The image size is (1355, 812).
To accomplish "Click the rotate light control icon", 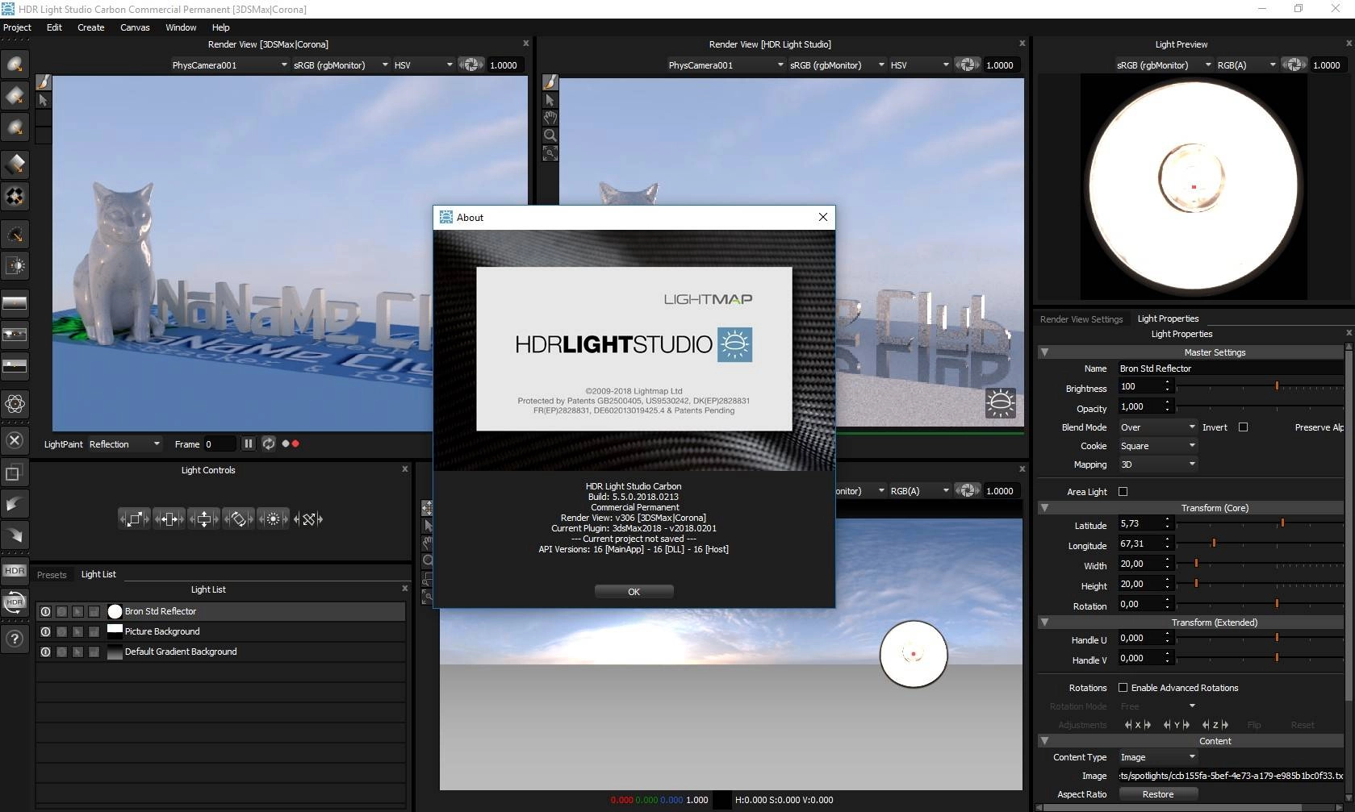I will (239, 519).
